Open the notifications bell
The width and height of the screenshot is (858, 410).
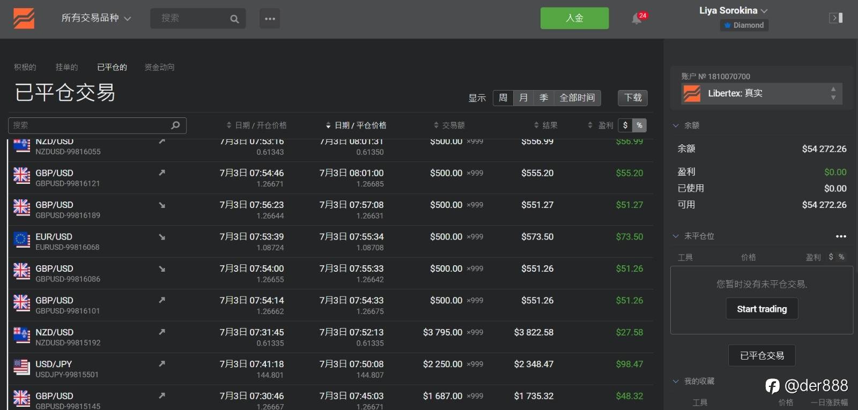point(637,19)
